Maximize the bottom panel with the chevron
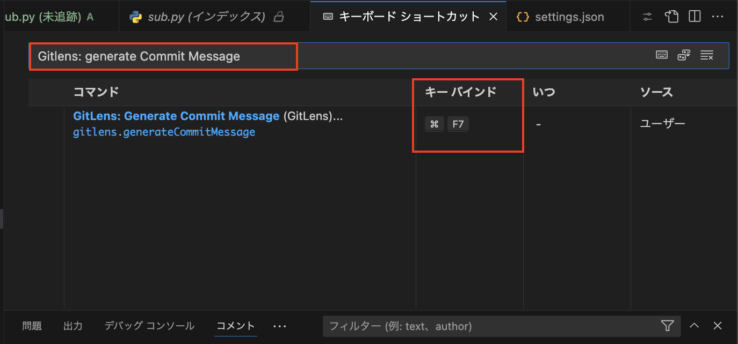Image resolution: width=738 pixels, height=344 pixels. click(694, 325)
